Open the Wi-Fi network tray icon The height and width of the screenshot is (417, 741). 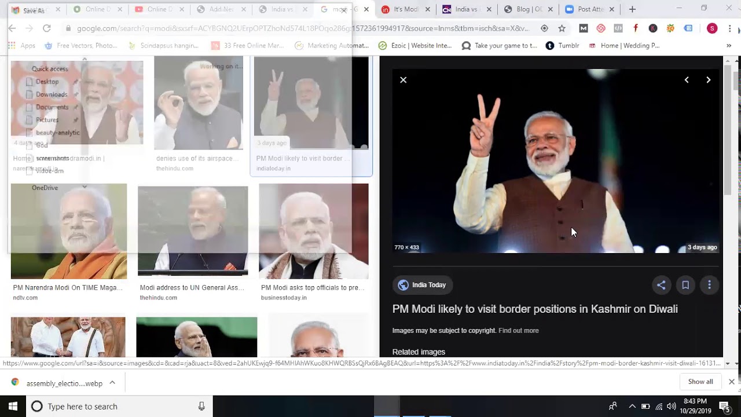[x=659, y=407]
